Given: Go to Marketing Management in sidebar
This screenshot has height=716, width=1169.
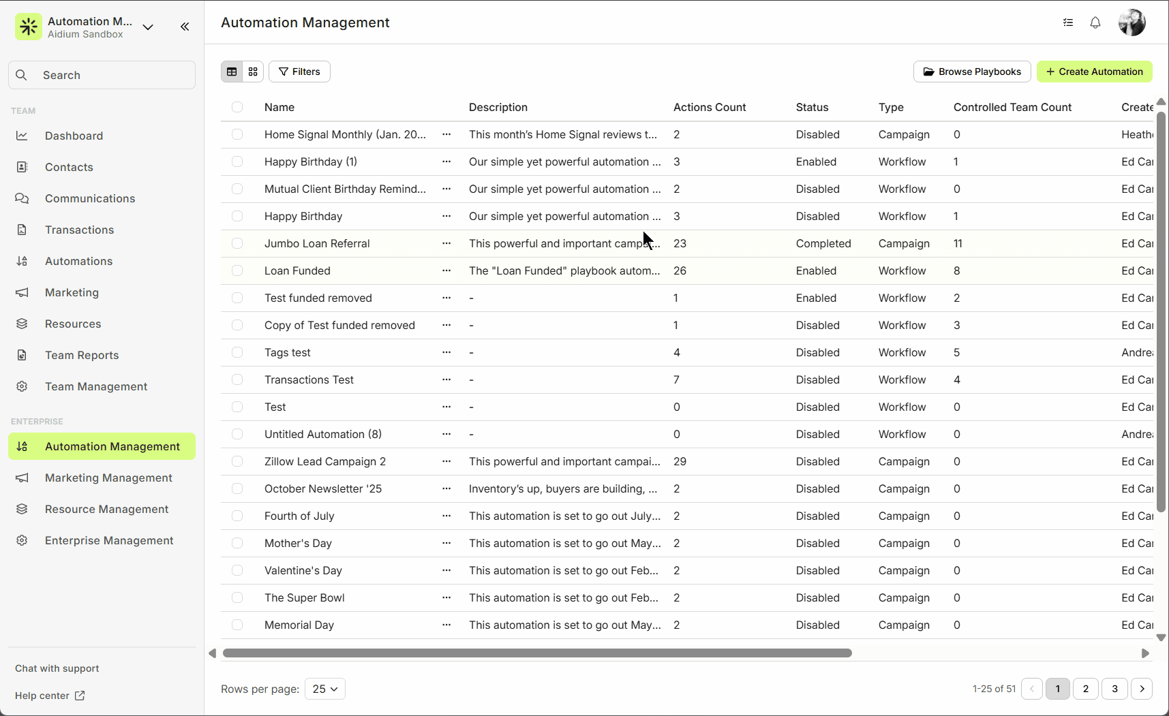Looking at the screenshot, I should pos(108,478).
